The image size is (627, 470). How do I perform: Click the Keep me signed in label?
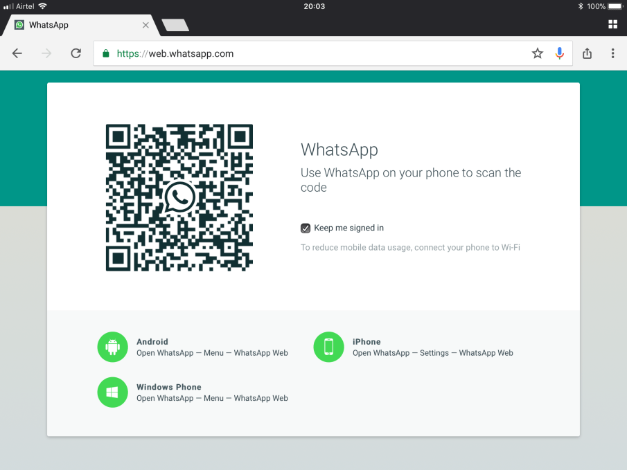click(x=348, y=228)
